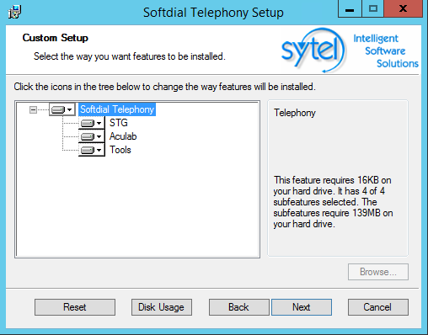Click the disabled Browse... button
The height and width of the screenshot is (335, 428).
coord(378,272)
